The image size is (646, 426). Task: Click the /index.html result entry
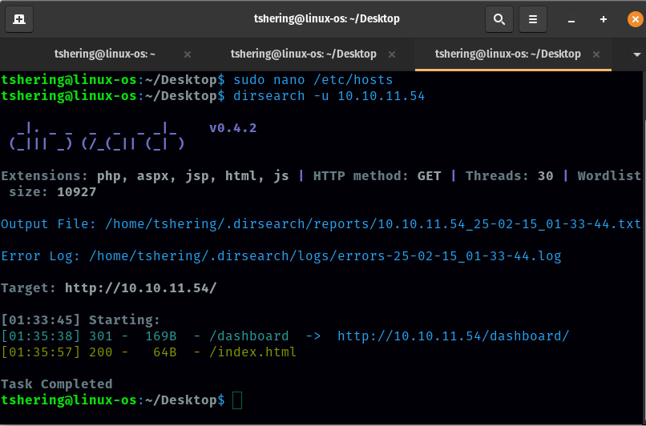click(252, 352)
